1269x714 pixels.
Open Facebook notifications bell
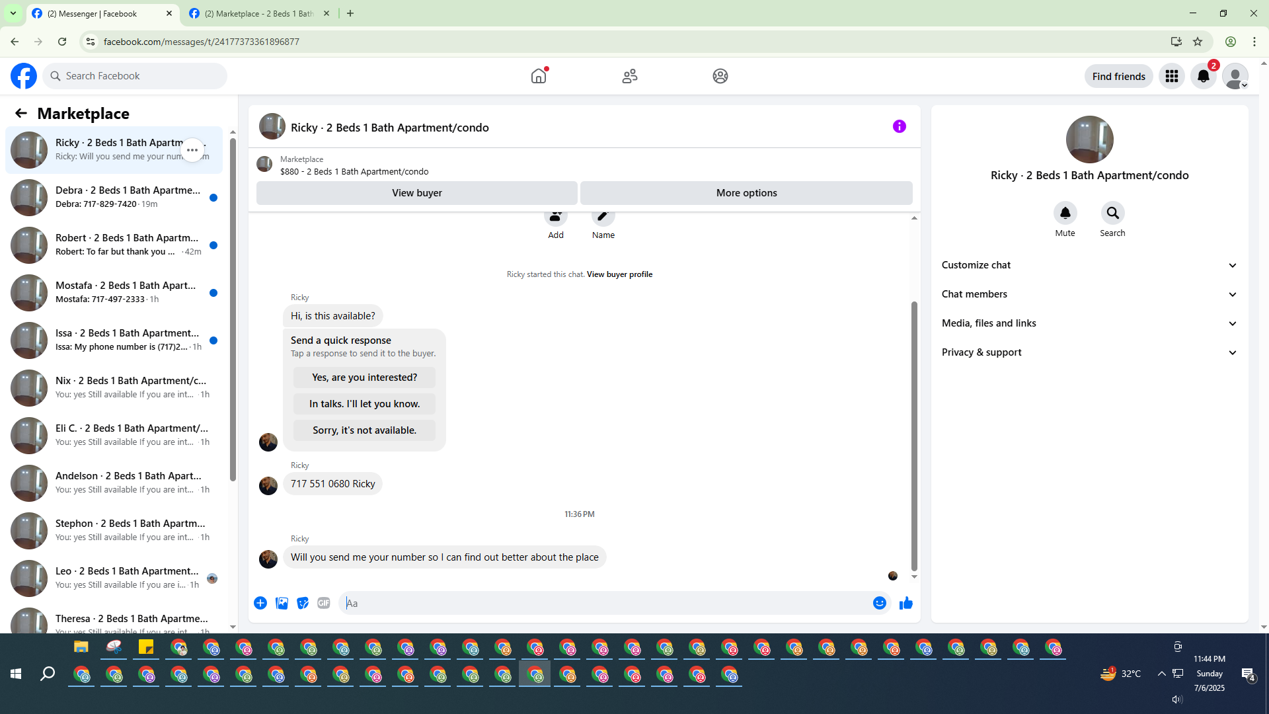(x=1203, y=76)
